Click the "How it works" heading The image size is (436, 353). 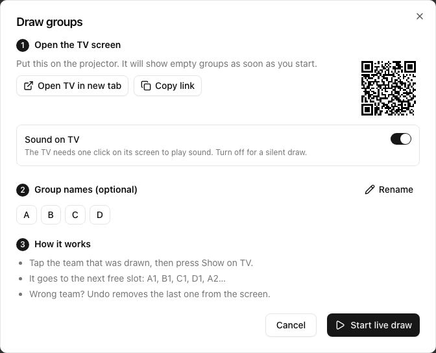point(62,244)
